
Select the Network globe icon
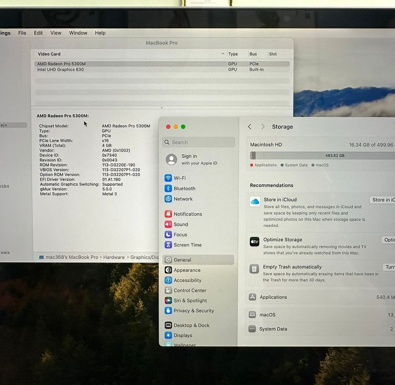(168, 199)
